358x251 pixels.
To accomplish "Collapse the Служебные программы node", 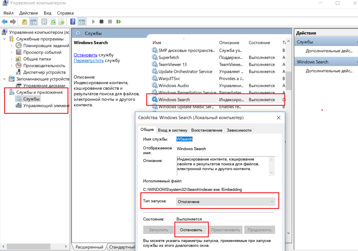I will tap(4, 39).
